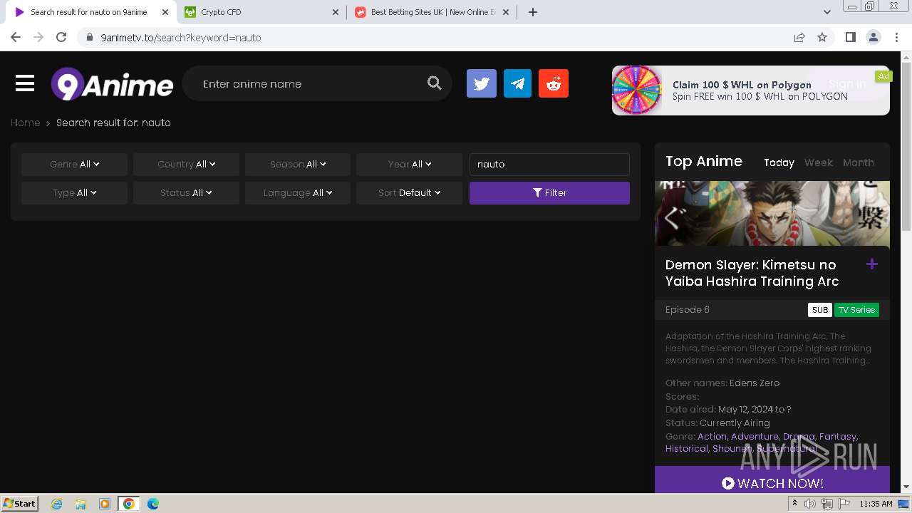Viewport: 912px width, 513px height.
Task: Open the Historical genre link
Action: click(x=687, y=448)
